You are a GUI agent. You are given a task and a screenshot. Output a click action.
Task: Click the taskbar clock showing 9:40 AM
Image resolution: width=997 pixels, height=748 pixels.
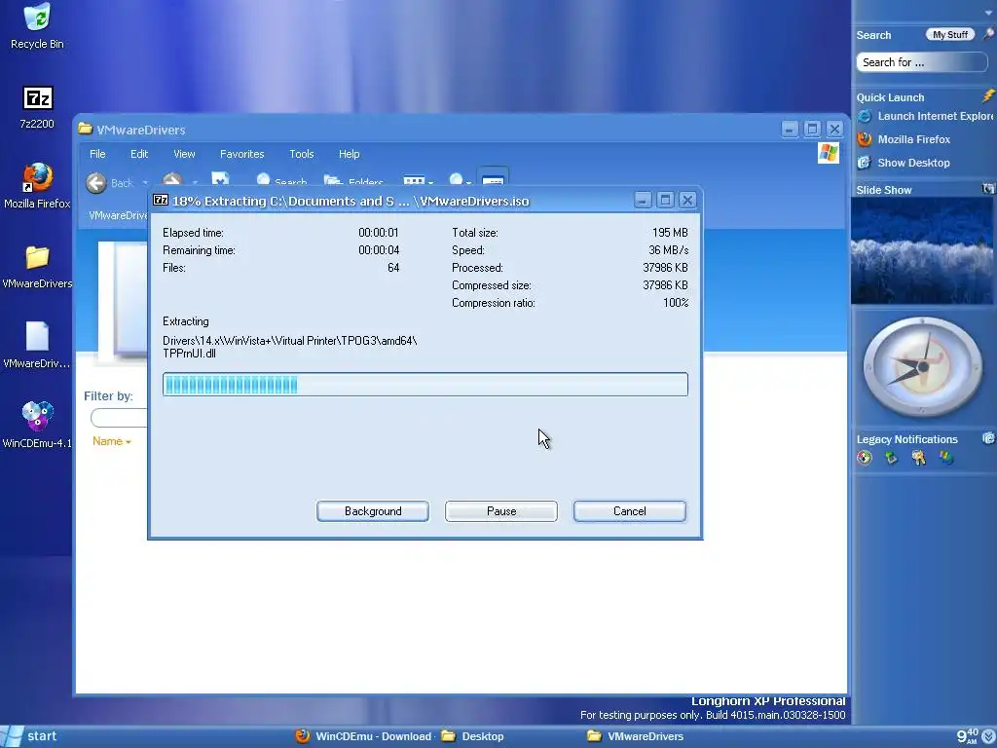click(968, 736)
